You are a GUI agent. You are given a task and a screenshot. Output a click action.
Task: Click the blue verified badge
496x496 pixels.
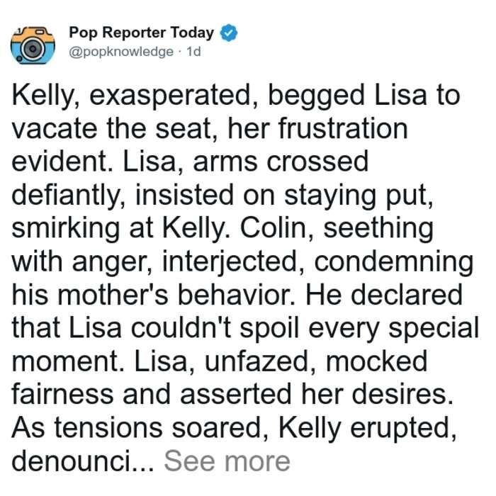(x=228, y=33)
